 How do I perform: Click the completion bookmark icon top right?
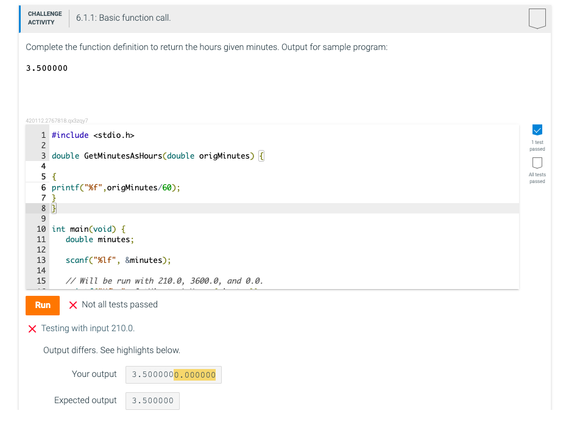537,18
